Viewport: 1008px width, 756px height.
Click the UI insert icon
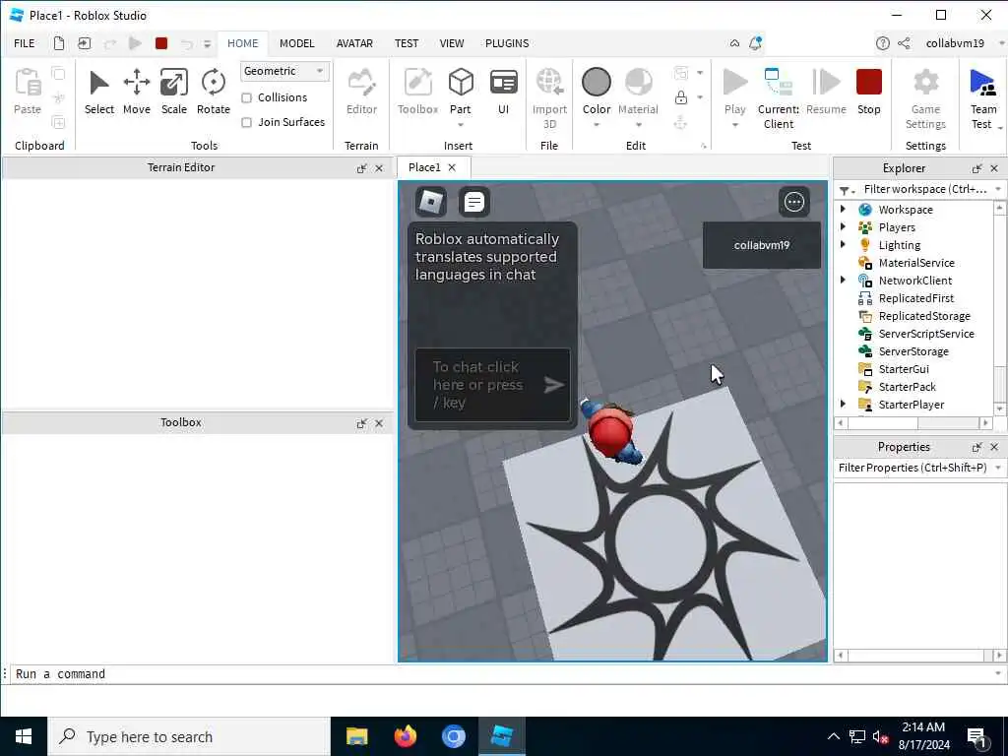503,84
